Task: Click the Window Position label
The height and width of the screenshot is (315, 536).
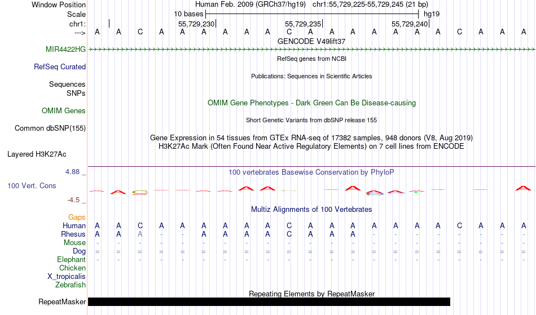Action: [x=59, y=5]
